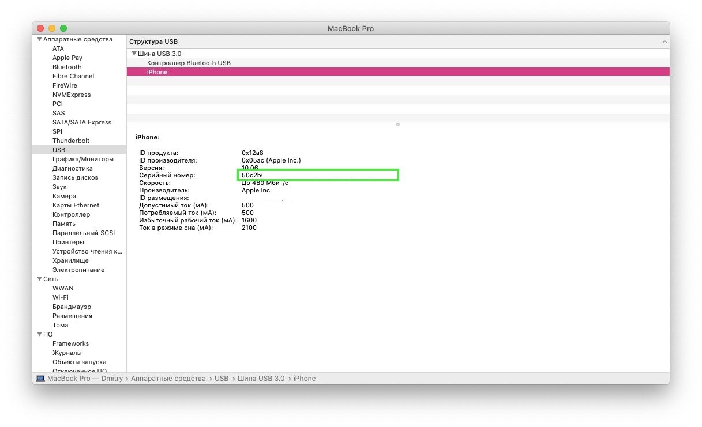Open Электропитание section
Image resolution: width=702 pixels, height=427 pixels.
(x=78, y=270)
